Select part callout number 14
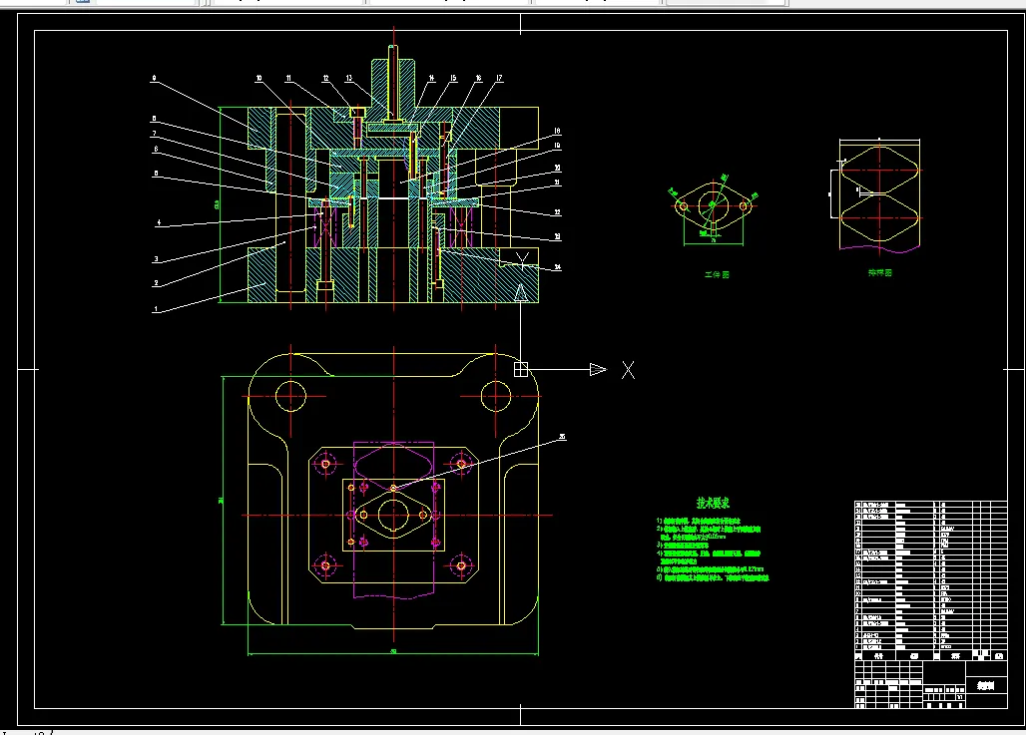1026x735 pixels. coord(431,78)
